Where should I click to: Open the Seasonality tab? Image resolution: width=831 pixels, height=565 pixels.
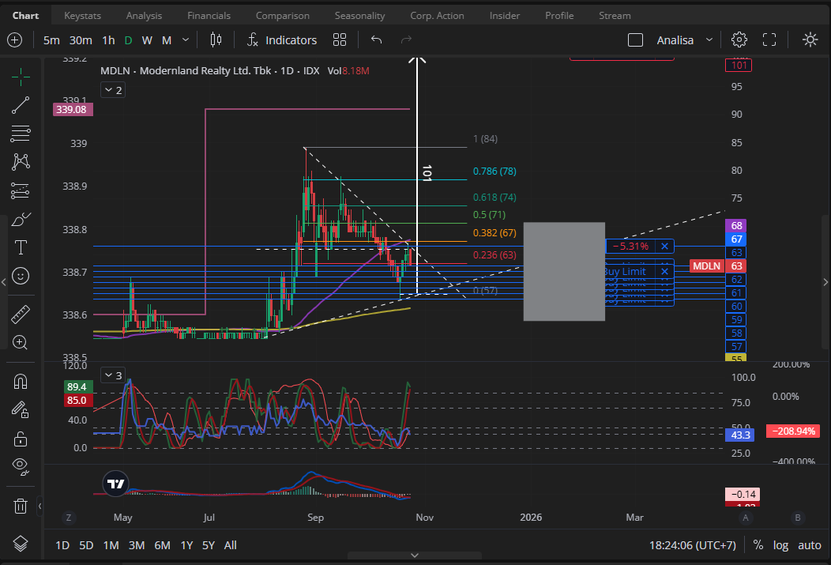click(359, 16)
